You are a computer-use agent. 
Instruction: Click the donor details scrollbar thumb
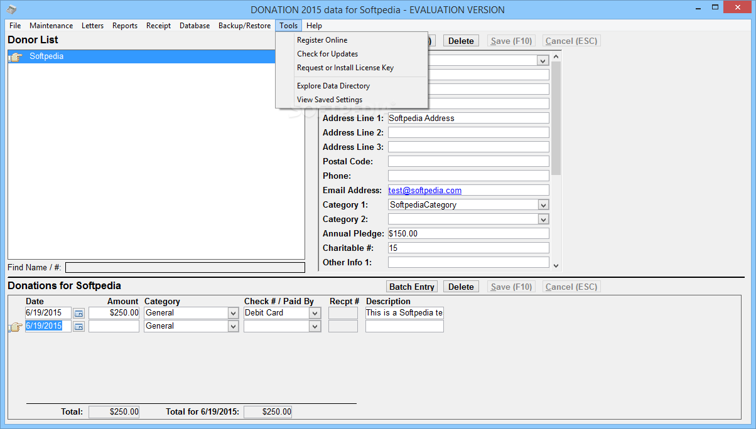[x=556, y=118]
